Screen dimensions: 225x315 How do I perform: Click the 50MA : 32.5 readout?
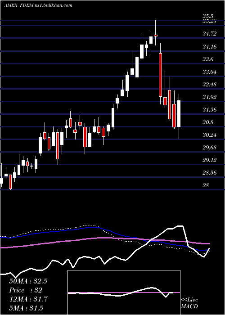pyautogui.click(x=28, y=281)
